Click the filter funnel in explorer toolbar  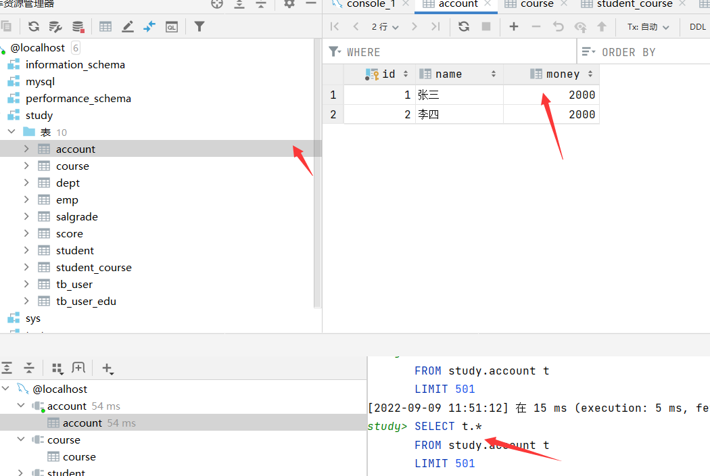coord(199,27)
